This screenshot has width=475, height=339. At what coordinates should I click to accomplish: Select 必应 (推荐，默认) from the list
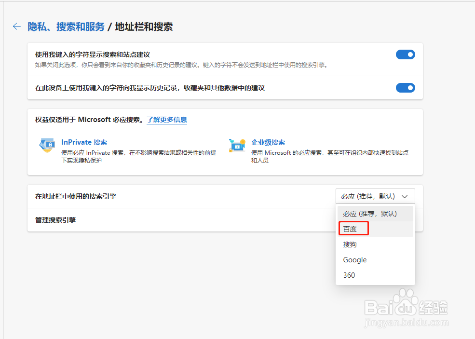click(375, 214)
